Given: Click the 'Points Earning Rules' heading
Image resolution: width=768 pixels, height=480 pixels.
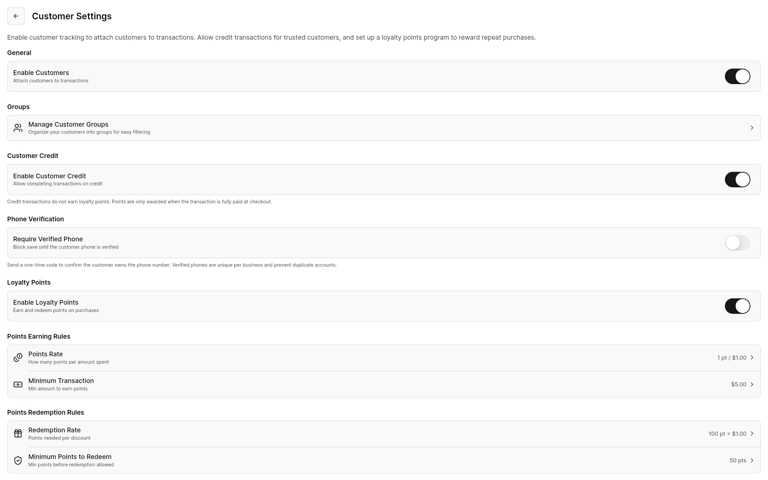Looking at the screenshot, I should click(x=39, y=336).
